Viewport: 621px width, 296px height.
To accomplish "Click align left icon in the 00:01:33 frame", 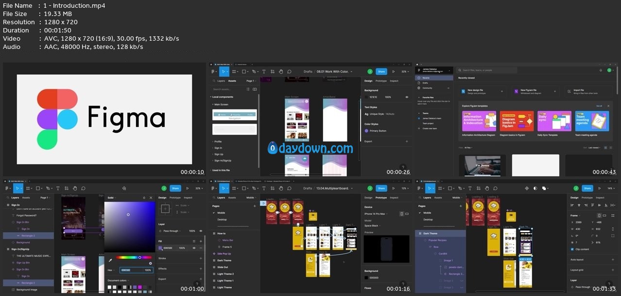I will (572, 205).
